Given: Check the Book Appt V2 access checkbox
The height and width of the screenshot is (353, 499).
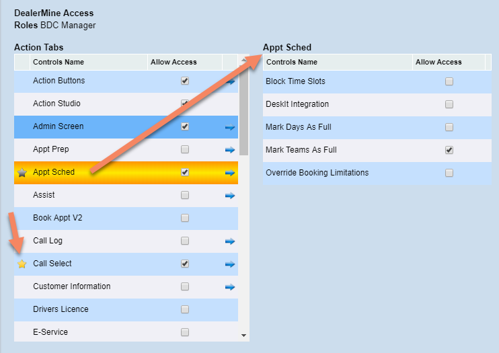Looking at the screenshot, I should click(185, 218).
